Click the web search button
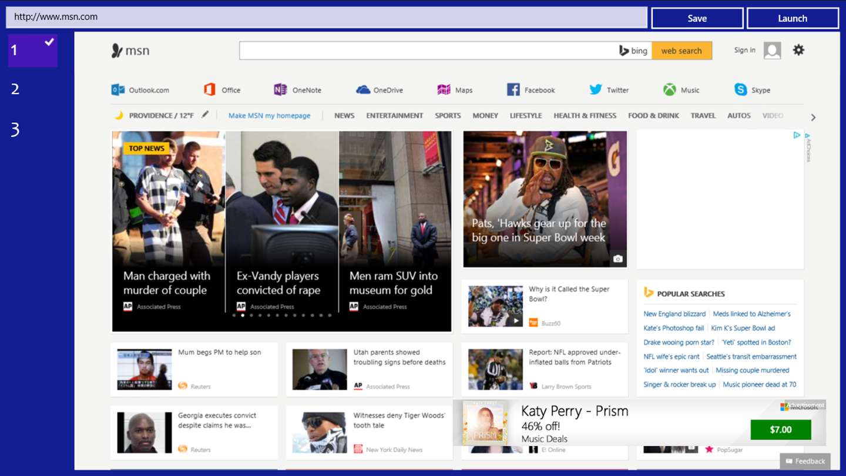Screen dimensions: 846x476 click(681, 51)
